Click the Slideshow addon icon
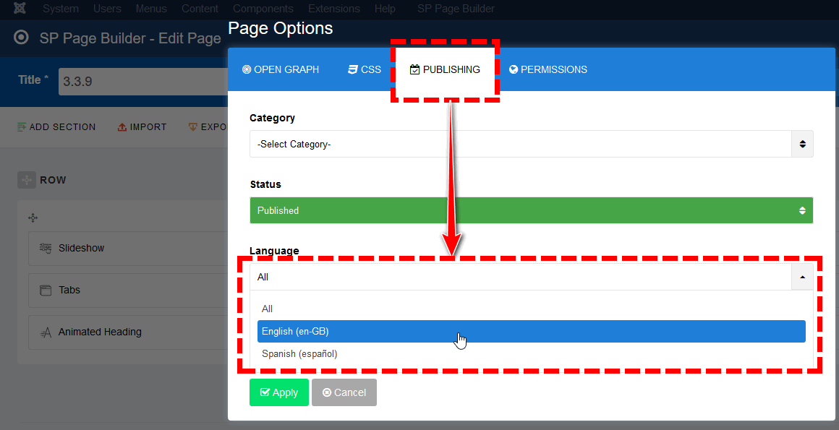 [46, 248]
